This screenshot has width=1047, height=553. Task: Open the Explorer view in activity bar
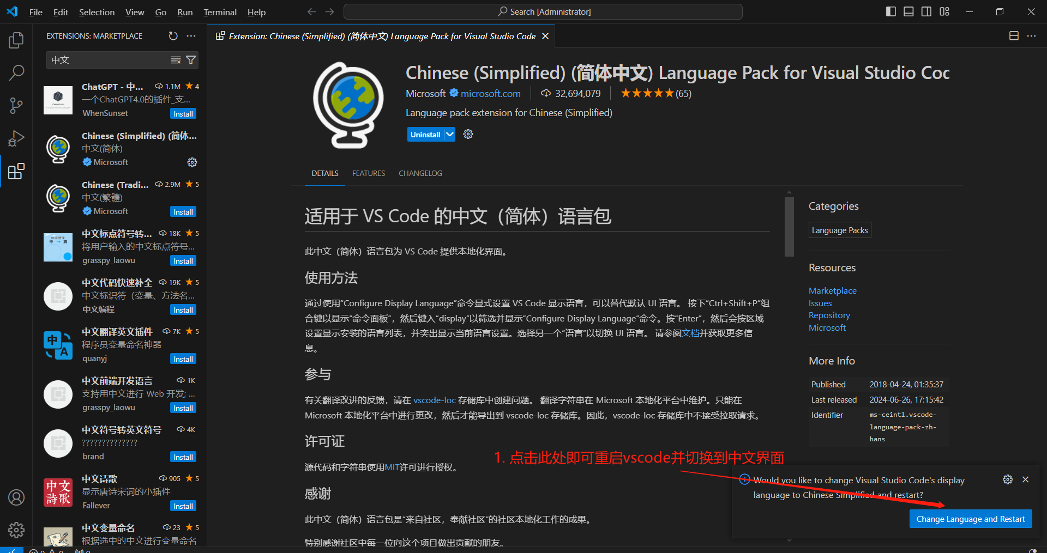coord(16,40)
